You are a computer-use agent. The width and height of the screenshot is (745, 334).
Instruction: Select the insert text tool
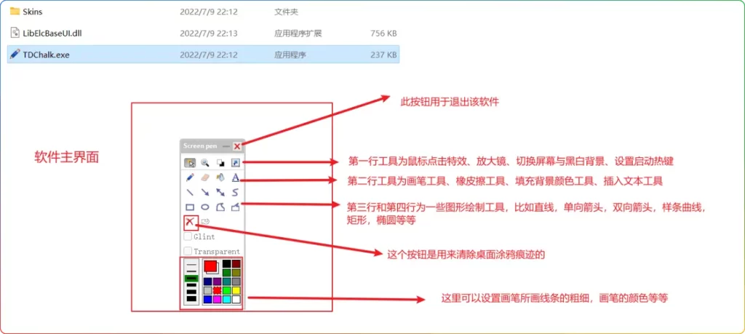pyautogui.click(x=236, y=178)
